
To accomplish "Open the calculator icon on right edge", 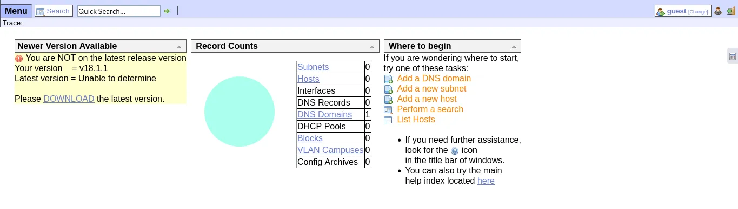I will [733, 56].
